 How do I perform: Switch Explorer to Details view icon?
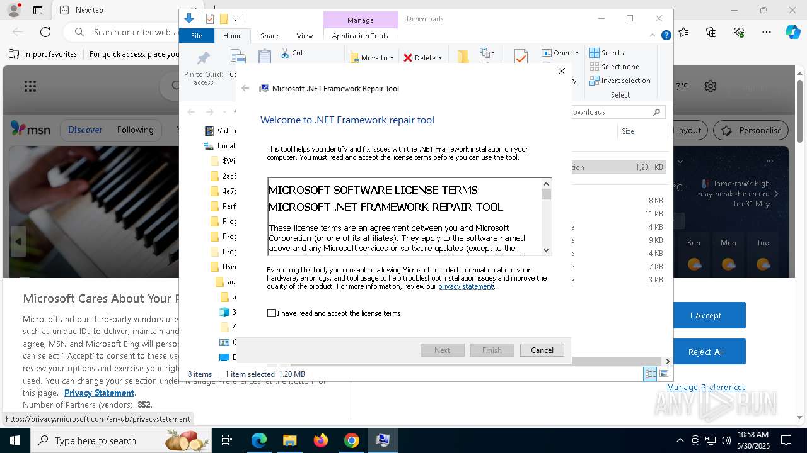(650, 374)
